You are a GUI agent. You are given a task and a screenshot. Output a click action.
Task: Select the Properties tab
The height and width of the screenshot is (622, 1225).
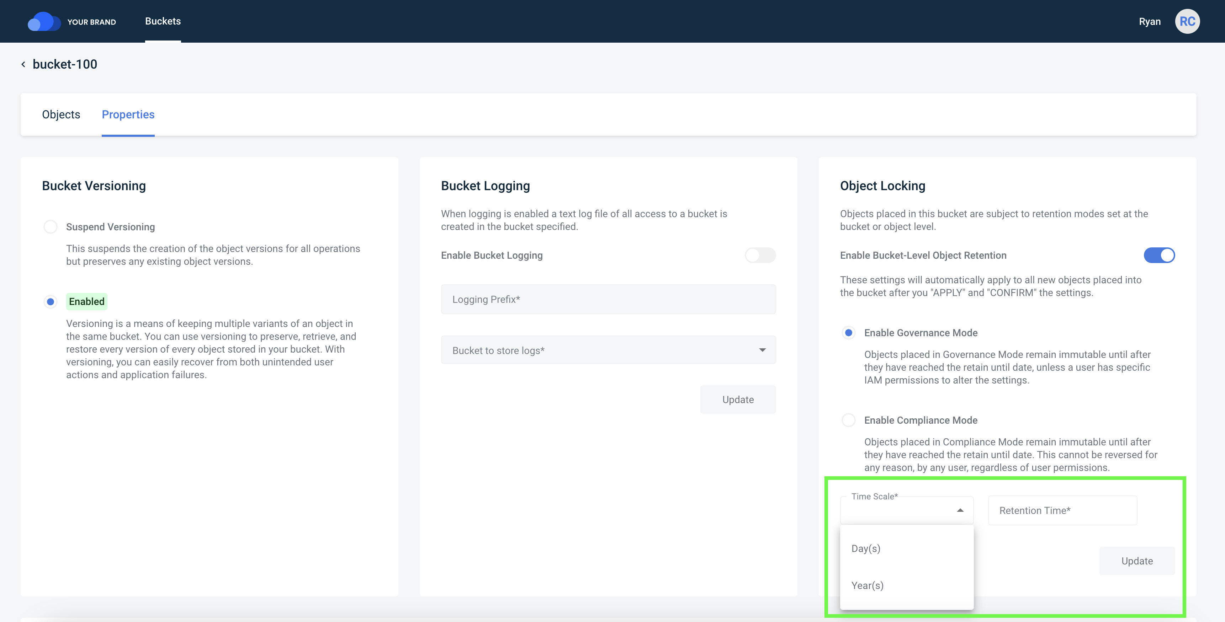click(x=128, y=114)
